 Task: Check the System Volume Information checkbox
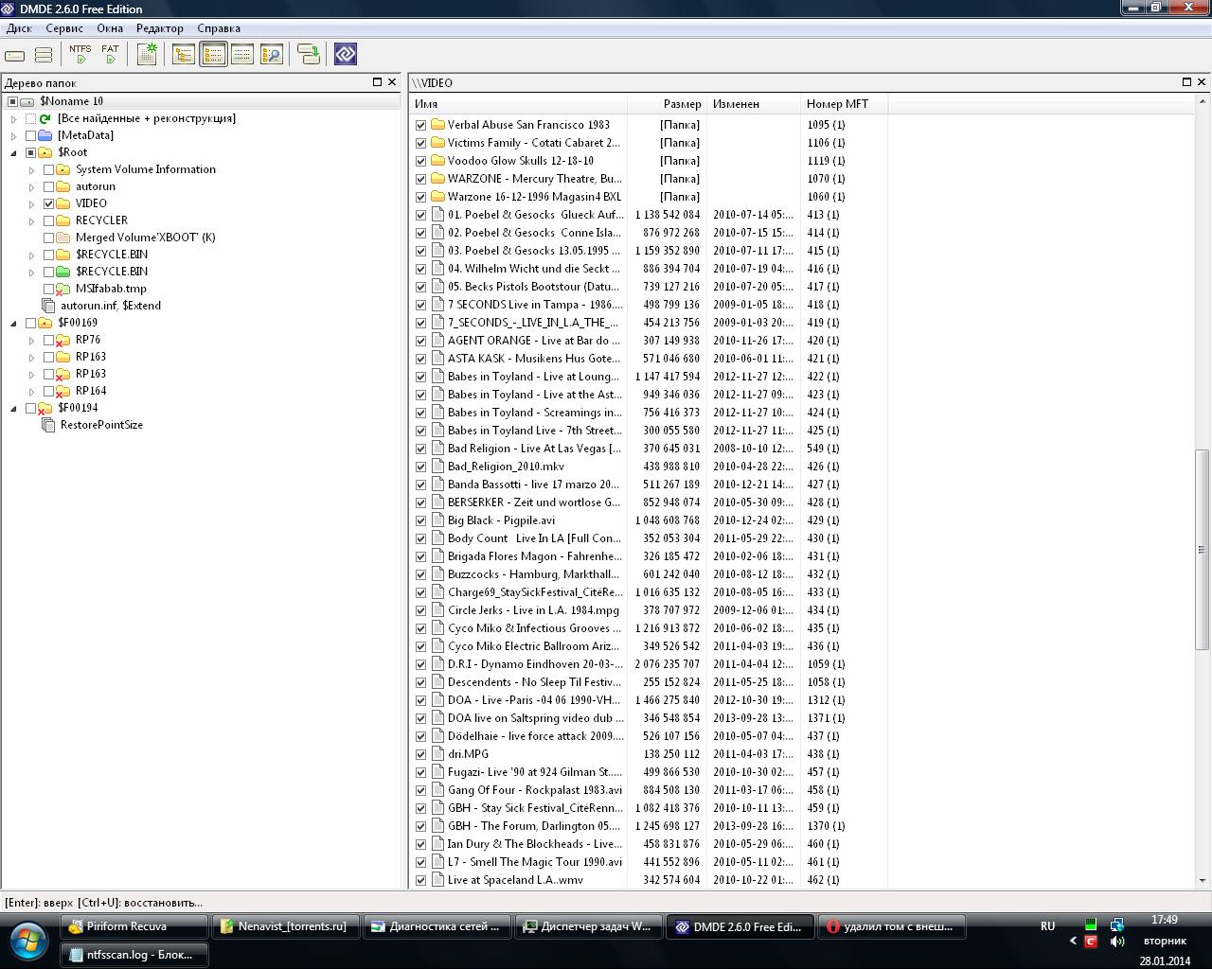(x=49, y=169)
